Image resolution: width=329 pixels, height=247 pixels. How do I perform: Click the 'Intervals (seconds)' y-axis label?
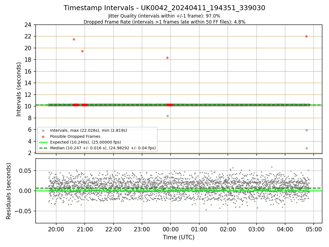[x=19, y=89]
